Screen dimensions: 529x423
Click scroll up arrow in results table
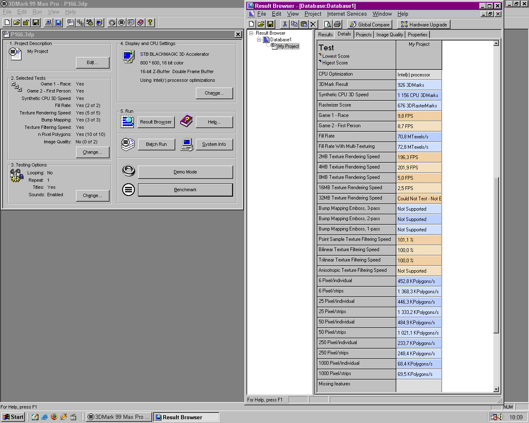point(496,43)
